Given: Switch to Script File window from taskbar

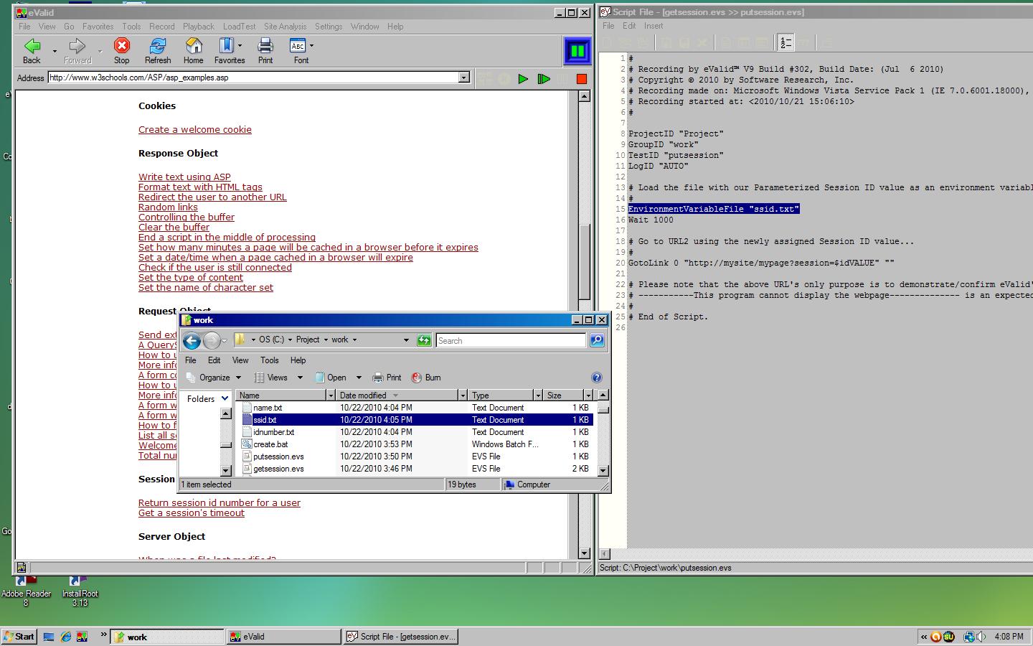Looking at the screenshot, I should (x=400, y=637).
